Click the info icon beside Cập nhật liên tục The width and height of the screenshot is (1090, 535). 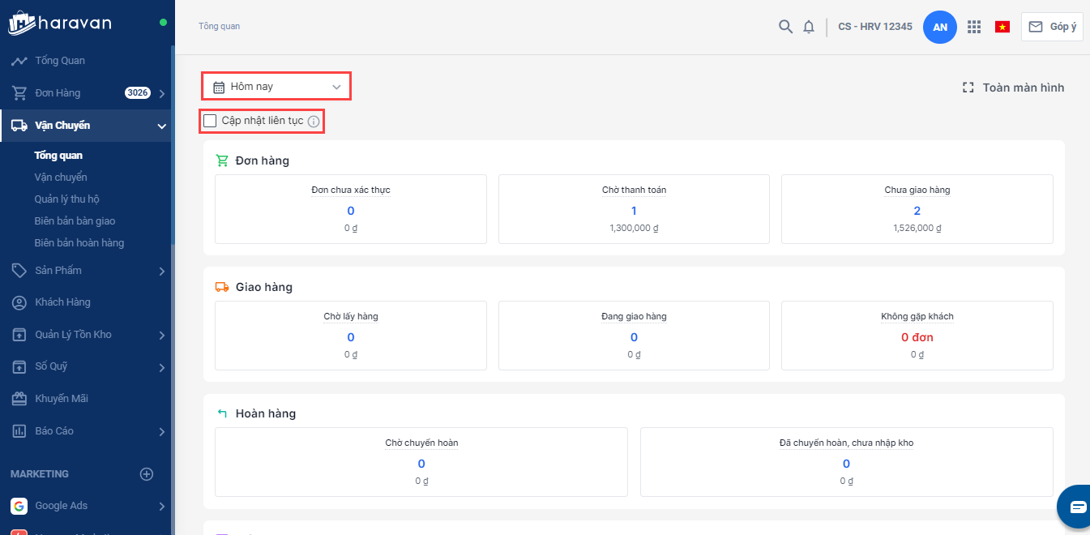point(314,122)
